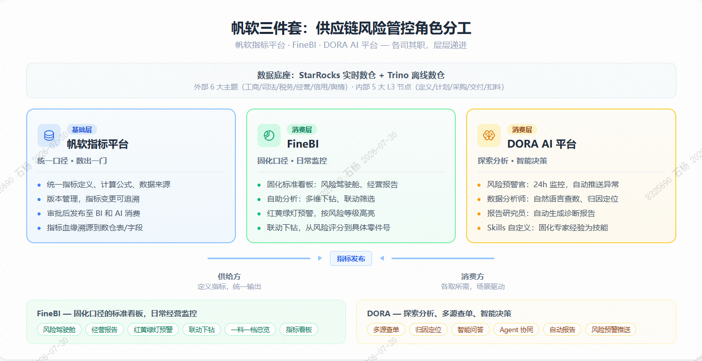This screenshot has width=702, height=361.
Task: Click the database icon of 帆软指标平台 card
Action: coord(49,135)
